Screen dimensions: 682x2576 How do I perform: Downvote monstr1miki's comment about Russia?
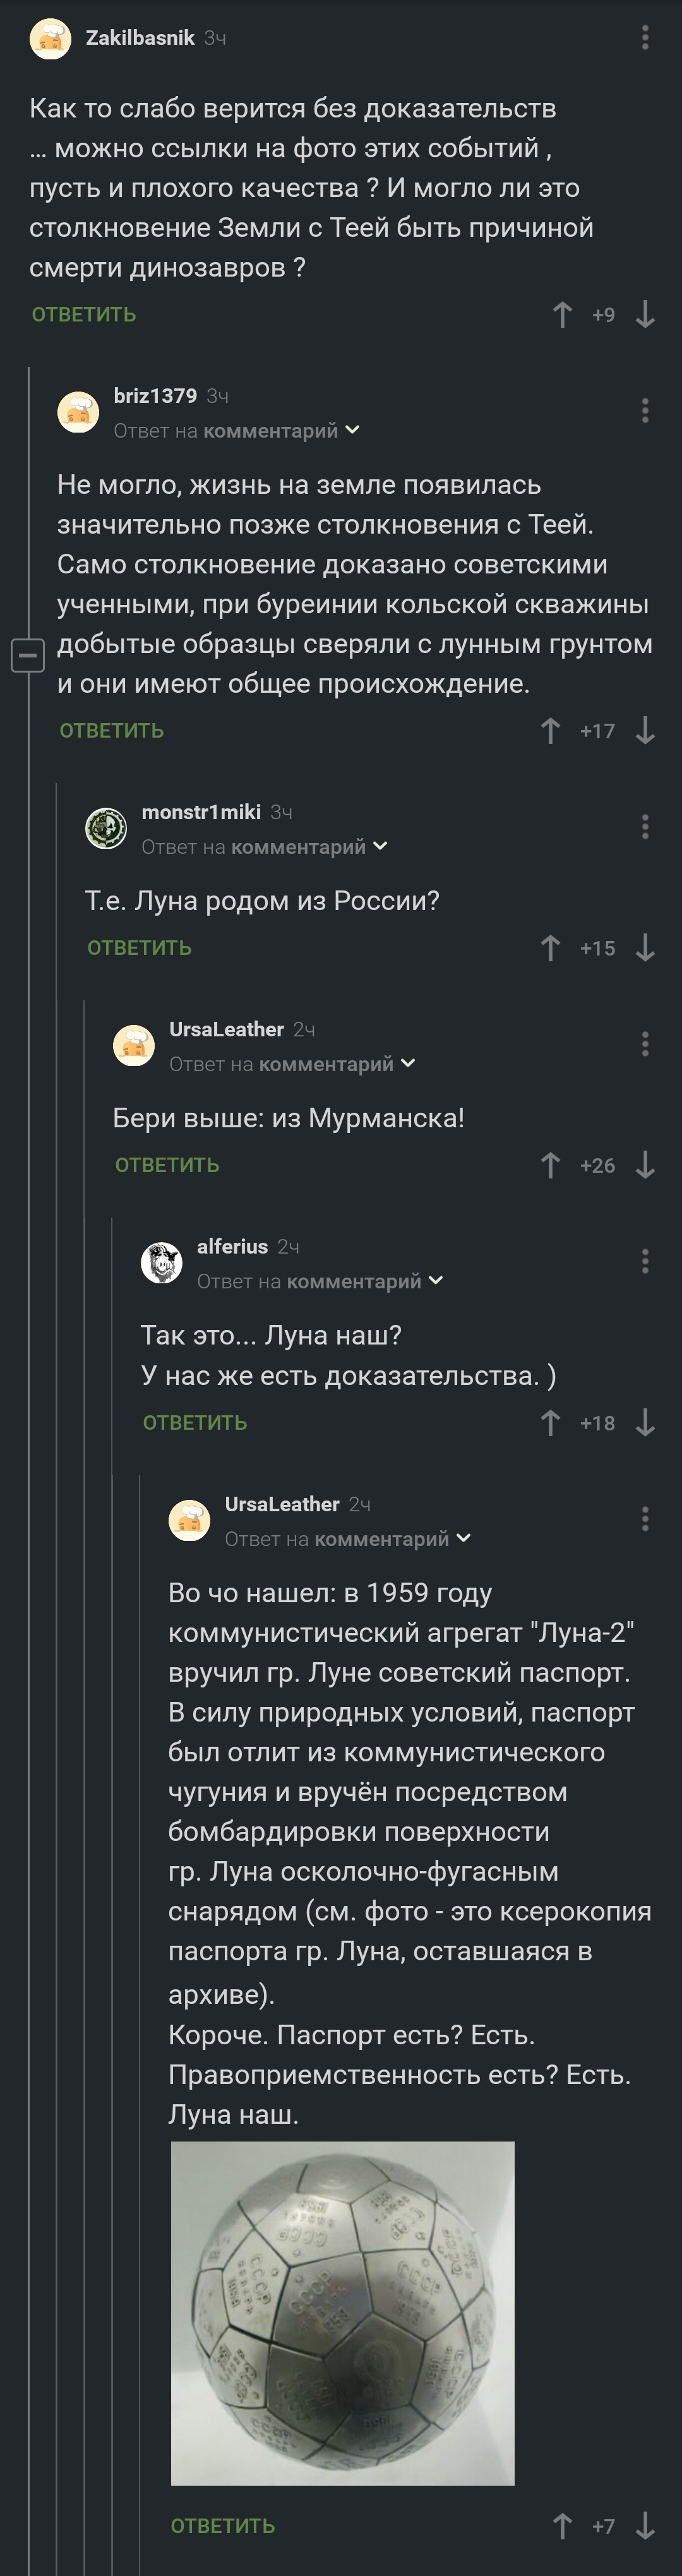645,948
